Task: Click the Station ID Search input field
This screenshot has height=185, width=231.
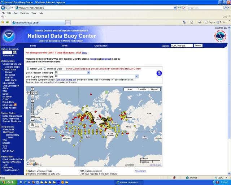Action: [x=7, y=52]
